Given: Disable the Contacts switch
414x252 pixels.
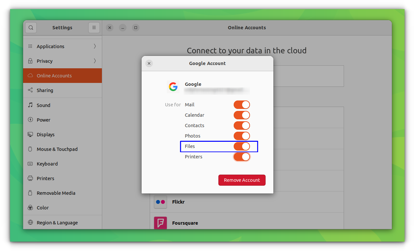Looking at the screenshot, I should coord(241,126).
